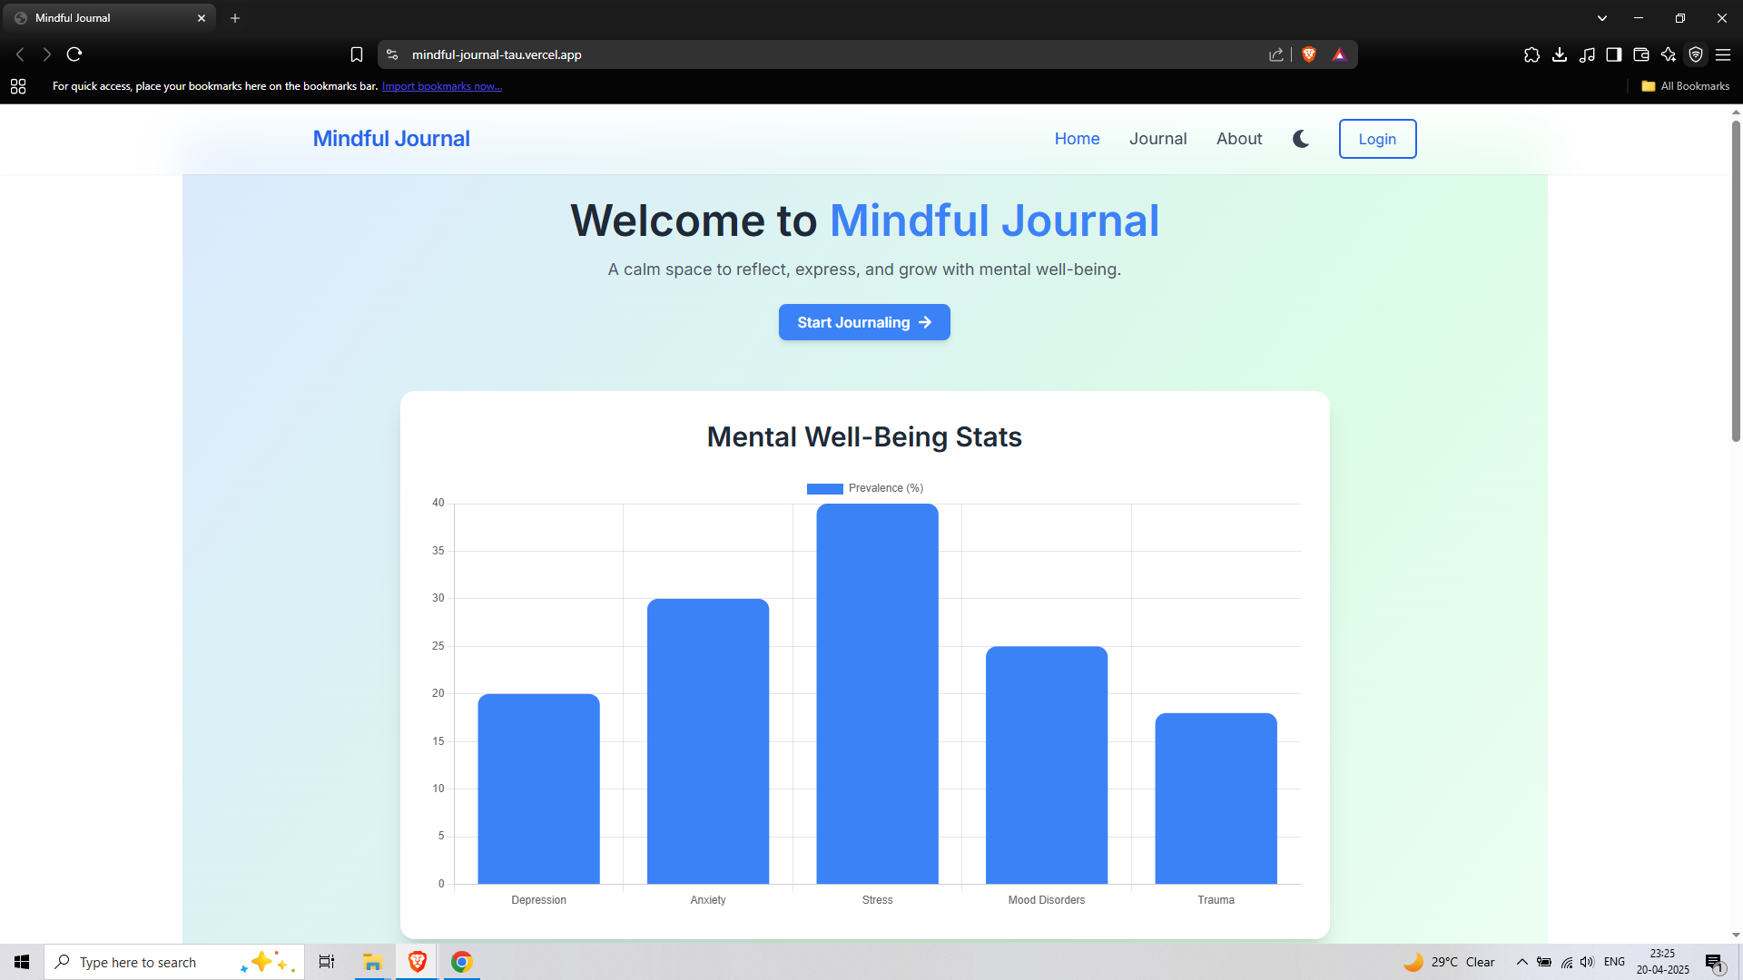Image resolution: width=1743 pixels, height=980 pixels.
Task: Show hidden system tray icons
Action: pyautogui.click(x=1522, y=962)
